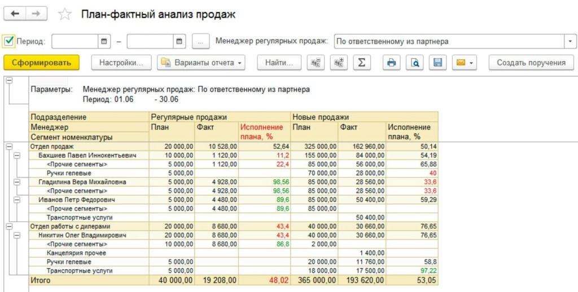The width and height of the screenshot is (578, 292).
Task: Print the report using printer icon
Action: pyautogui.click(x=391, y=63)
